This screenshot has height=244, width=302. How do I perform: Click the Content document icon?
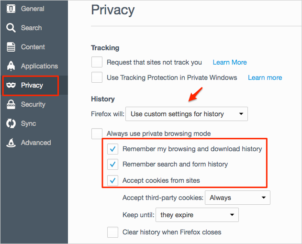(x=11, y=47)
